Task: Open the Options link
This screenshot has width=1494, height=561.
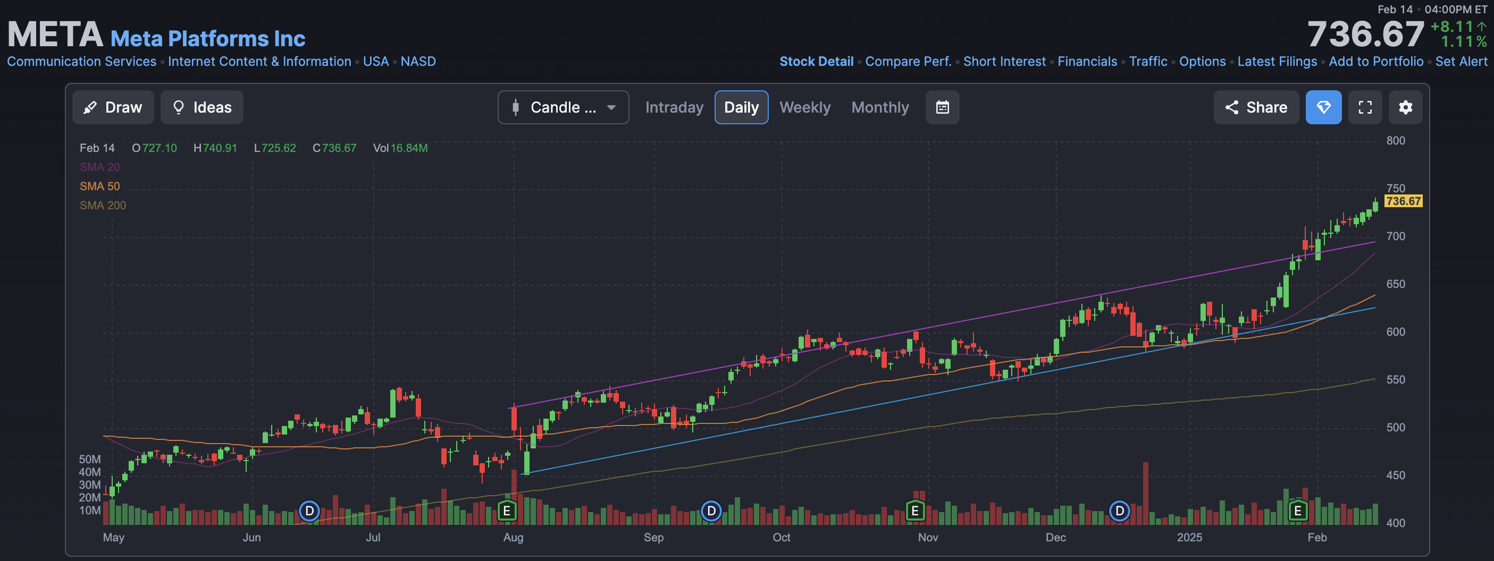Action: click(x=1202, y=62)
